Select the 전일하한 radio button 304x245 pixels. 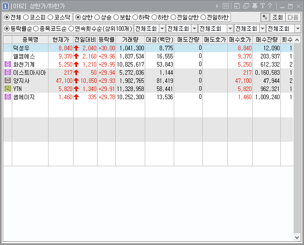[x=203, y=17]
